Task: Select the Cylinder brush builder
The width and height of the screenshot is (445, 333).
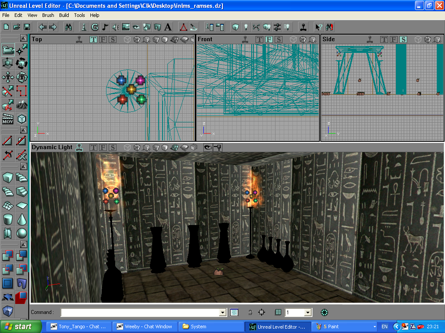Action: point(7,219)
